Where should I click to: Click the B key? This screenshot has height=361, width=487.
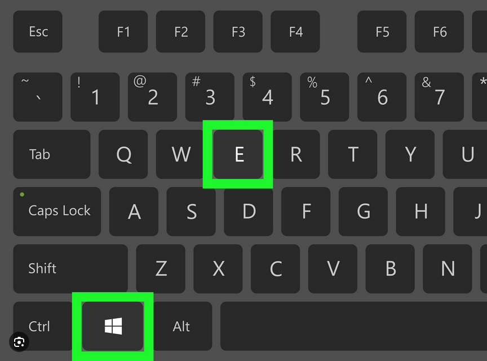click(x=390, y=269)
